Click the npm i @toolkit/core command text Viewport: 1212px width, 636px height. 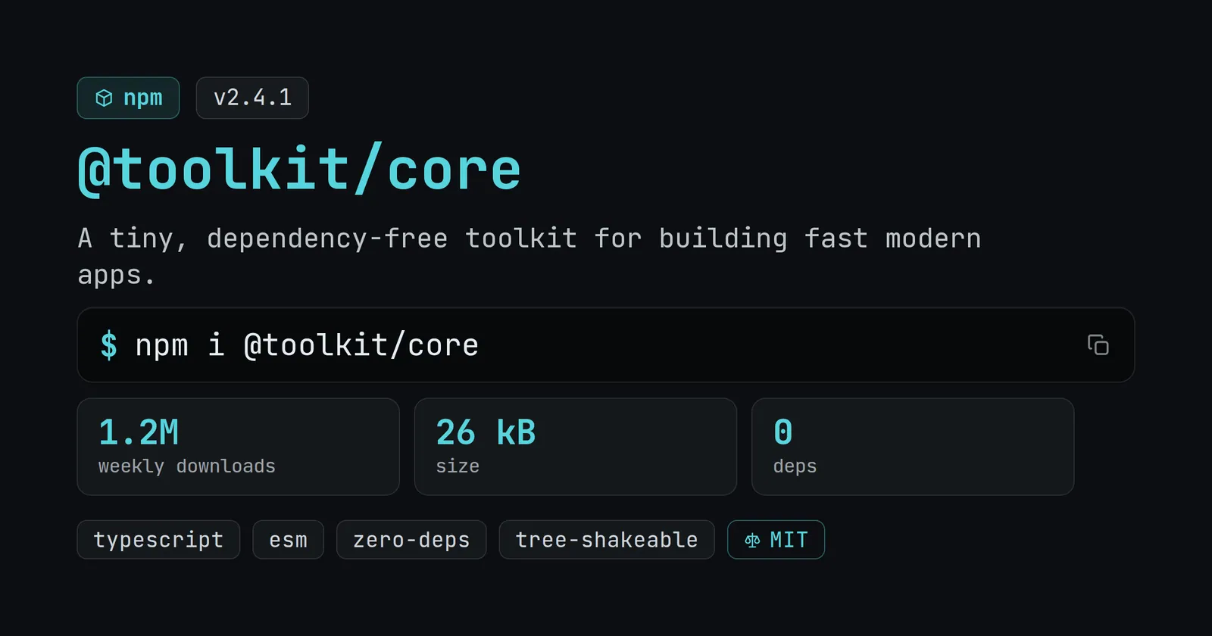(x=307, y=345)
